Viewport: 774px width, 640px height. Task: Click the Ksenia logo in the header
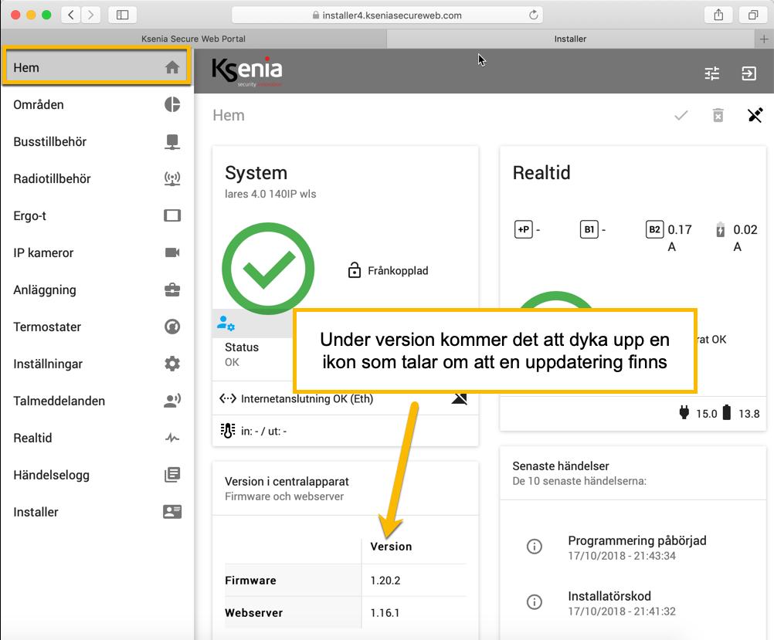point(247,72)
